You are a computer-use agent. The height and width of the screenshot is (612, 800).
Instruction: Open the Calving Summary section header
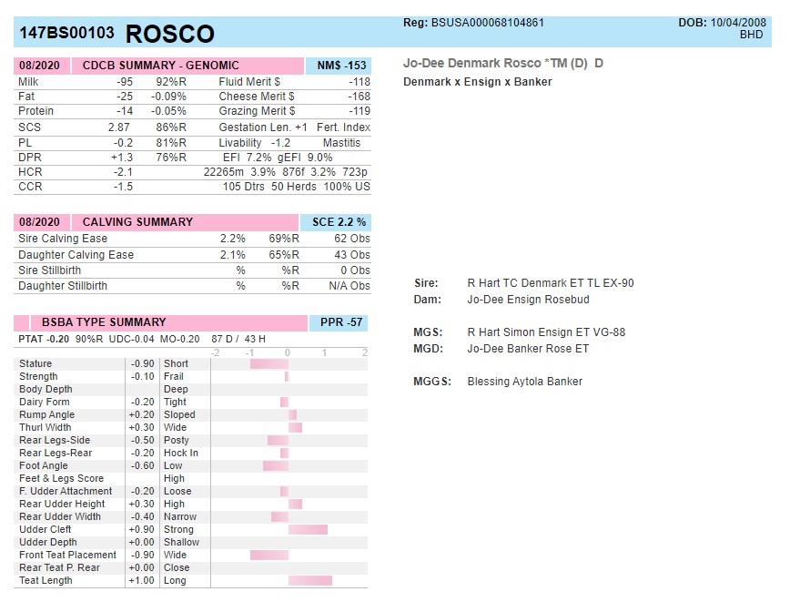[137, 222]
